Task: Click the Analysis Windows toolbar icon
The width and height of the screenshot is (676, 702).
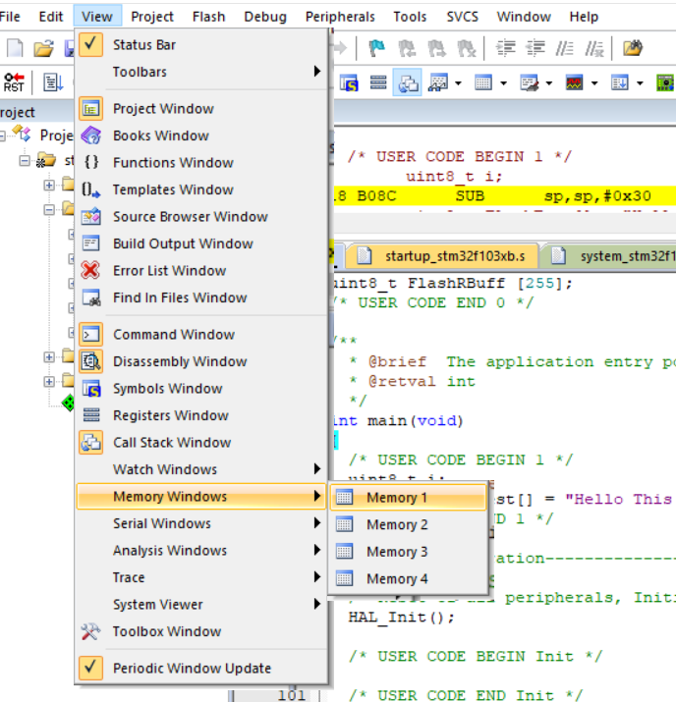Action: coord(575,82)
